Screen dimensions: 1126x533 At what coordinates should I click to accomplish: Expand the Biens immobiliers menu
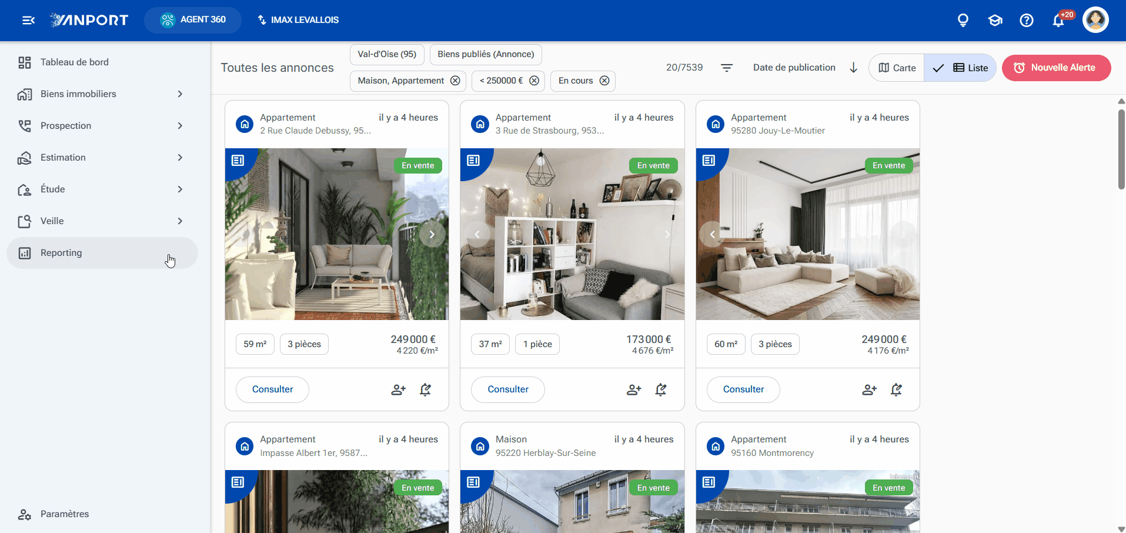coord(102,94)
